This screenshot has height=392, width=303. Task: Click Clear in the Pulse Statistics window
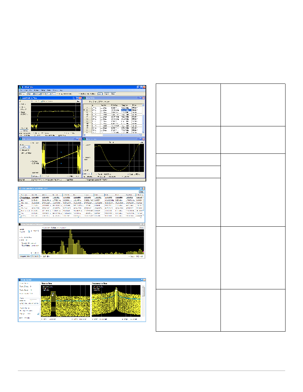point(142,192)
